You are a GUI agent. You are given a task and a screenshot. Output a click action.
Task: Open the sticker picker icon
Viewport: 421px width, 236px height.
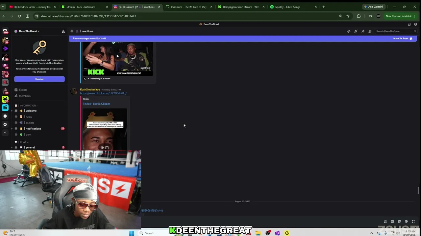[x=399, y=222]
